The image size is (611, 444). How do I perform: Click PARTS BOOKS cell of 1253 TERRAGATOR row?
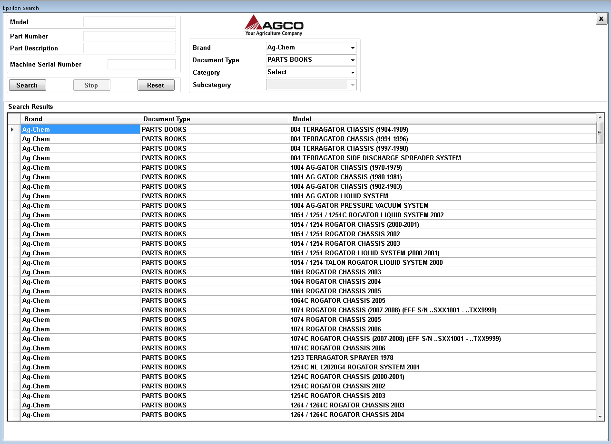tap(215, 357)
